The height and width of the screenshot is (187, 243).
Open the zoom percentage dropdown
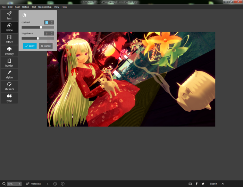pos(19,184)
